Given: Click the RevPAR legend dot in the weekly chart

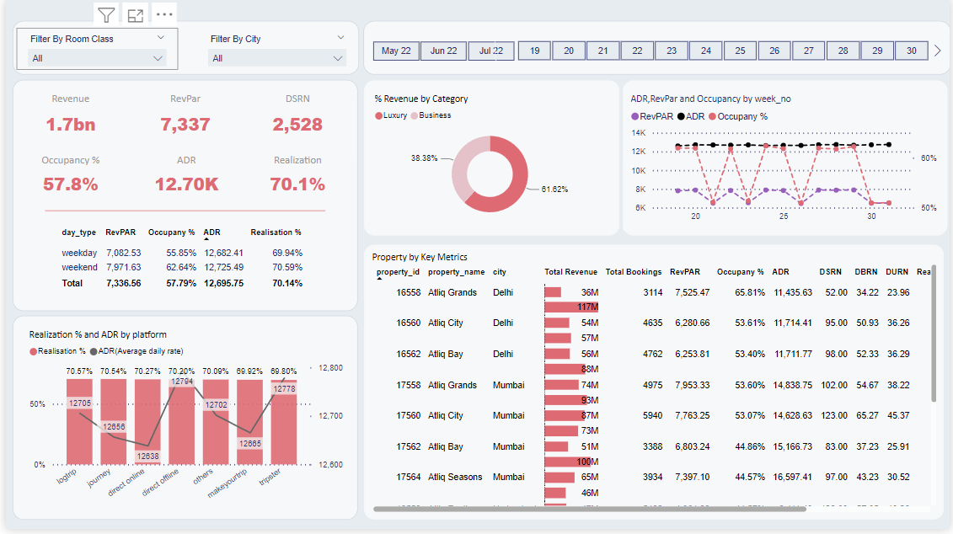Looking at the screenshot, I should pyautogui.click(x=634, y=116).
